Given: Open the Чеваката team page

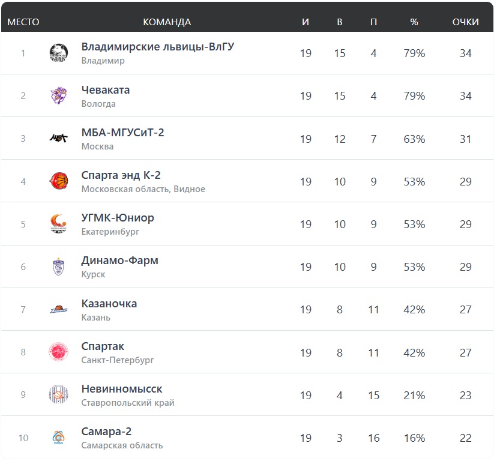Looking at the screenshot, I should point(106,90).
